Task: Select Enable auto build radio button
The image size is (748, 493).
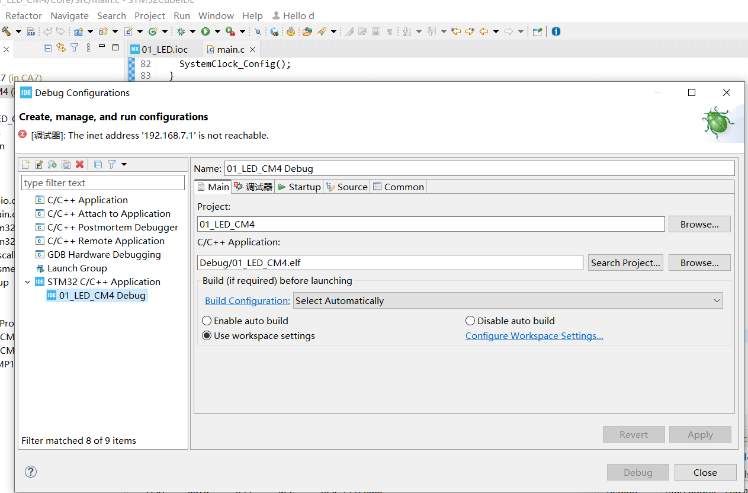Action: pyautogui.click(x=207, y=321)
